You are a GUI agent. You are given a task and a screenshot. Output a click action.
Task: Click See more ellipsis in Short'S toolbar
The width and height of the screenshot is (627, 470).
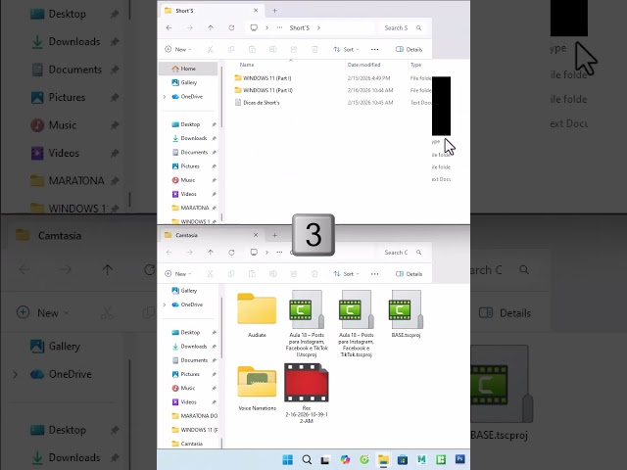tap(374, 50)
